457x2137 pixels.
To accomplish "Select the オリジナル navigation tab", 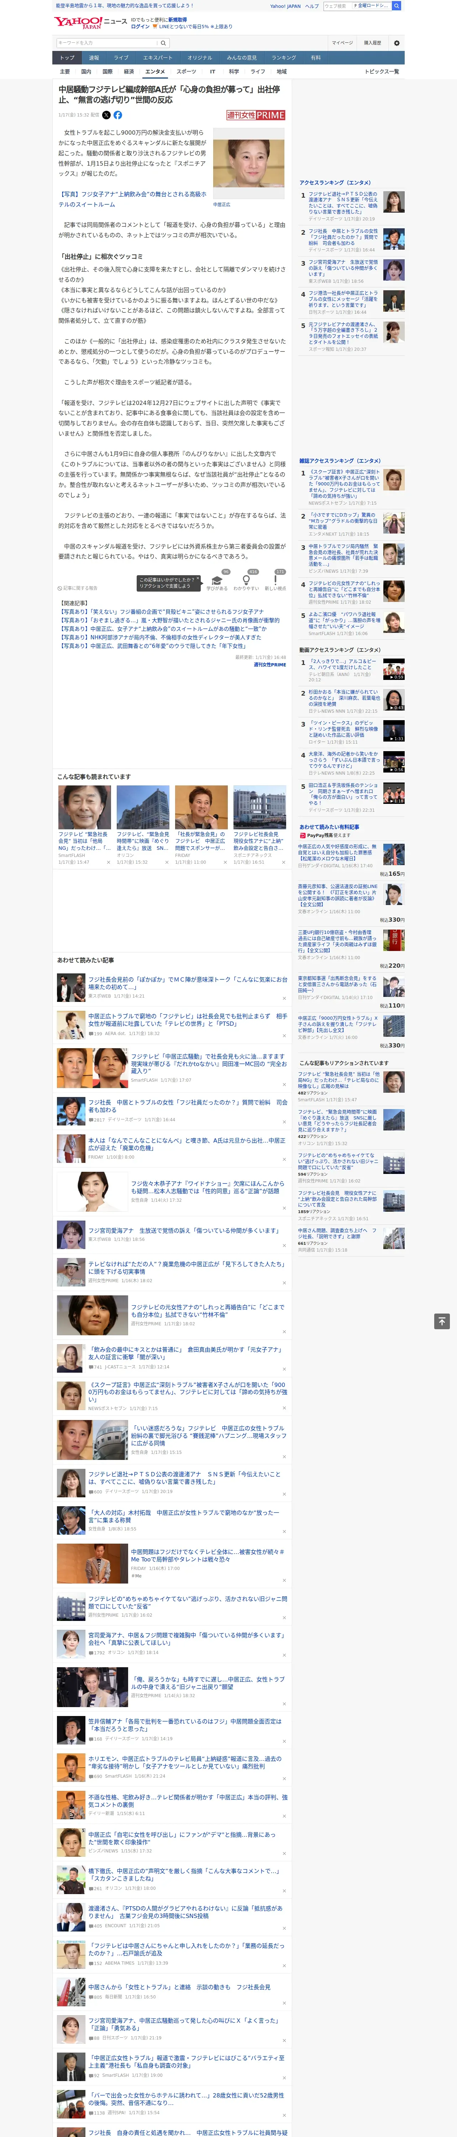I will coord(200,58).
